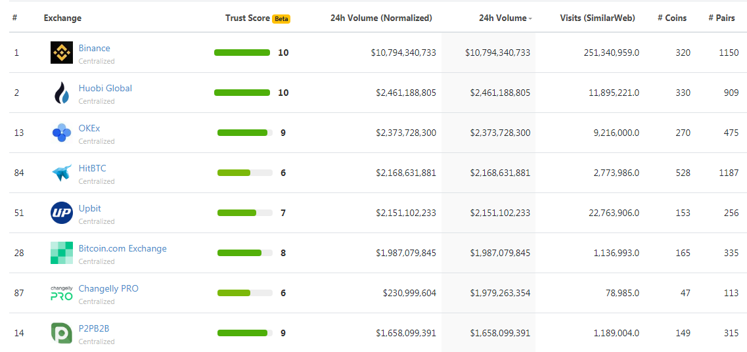The height and width of the screenshot is (352, 747).
Task: Sort by # Coins column header
Action: click(x=672, y=18)
